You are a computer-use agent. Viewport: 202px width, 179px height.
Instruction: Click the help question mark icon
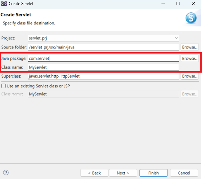(6, 173)
